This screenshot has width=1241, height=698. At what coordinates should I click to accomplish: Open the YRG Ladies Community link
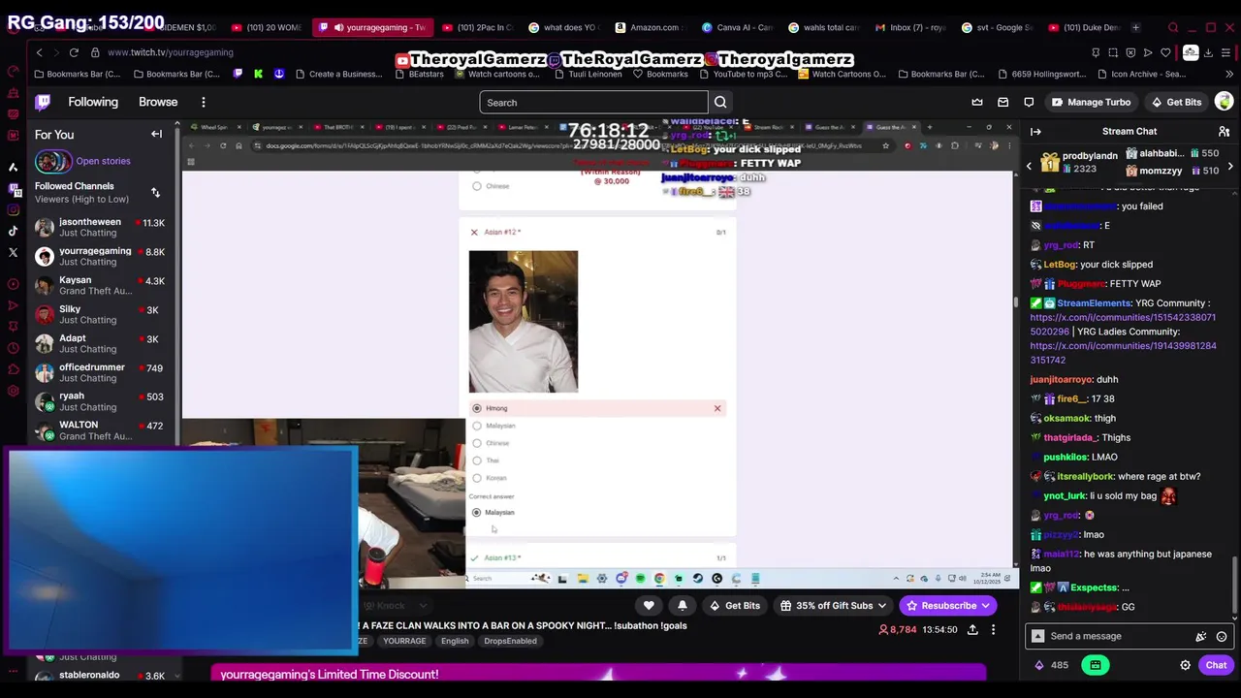(1123, 352)
